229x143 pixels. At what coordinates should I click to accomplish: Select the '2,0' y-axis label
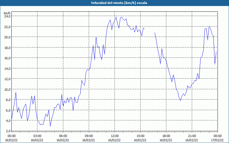[x=8, y=131]
